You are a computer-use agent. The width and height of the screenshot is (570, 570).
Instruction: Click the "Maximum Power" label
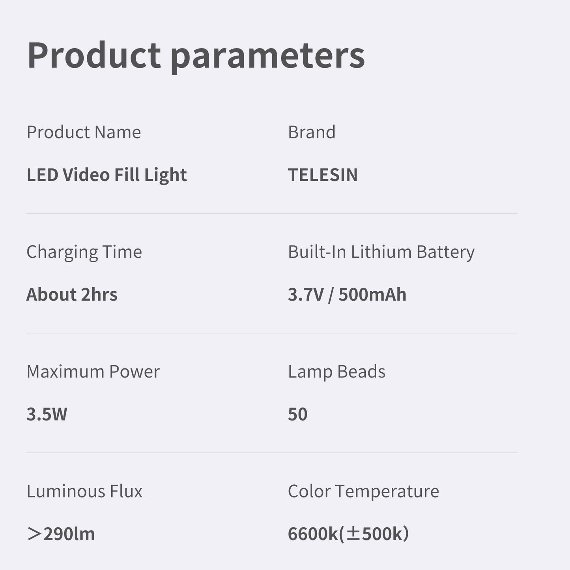tap(93, 372)
